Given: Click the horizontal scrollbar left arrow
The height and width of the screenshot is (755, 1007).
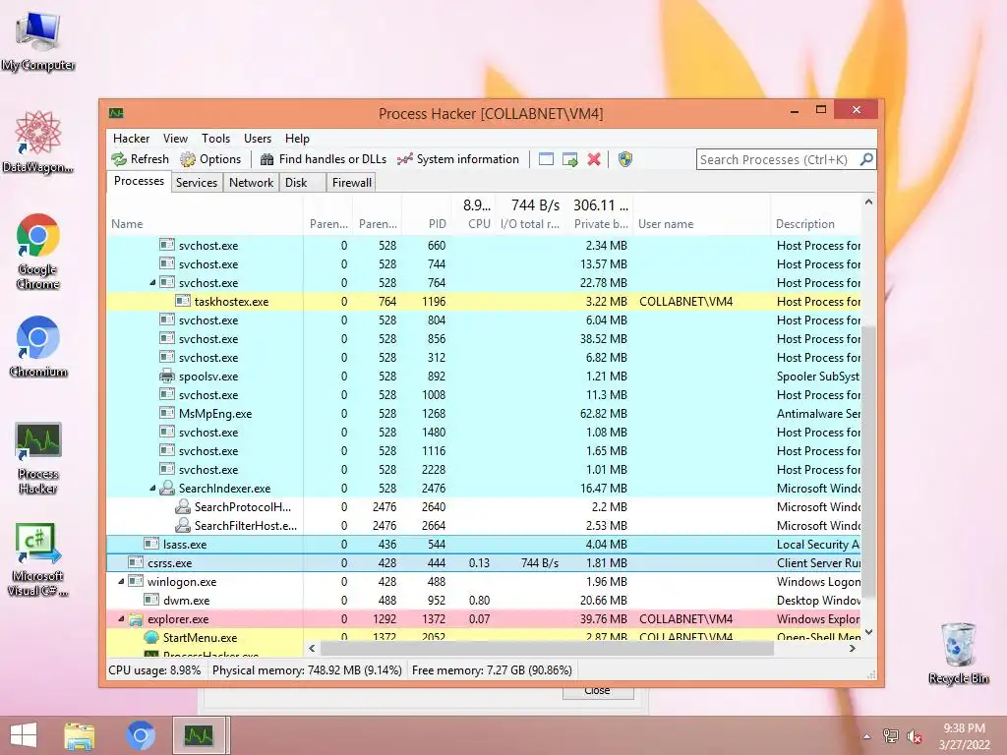Looking at the screenshot, I should click(x=312, y=649).
